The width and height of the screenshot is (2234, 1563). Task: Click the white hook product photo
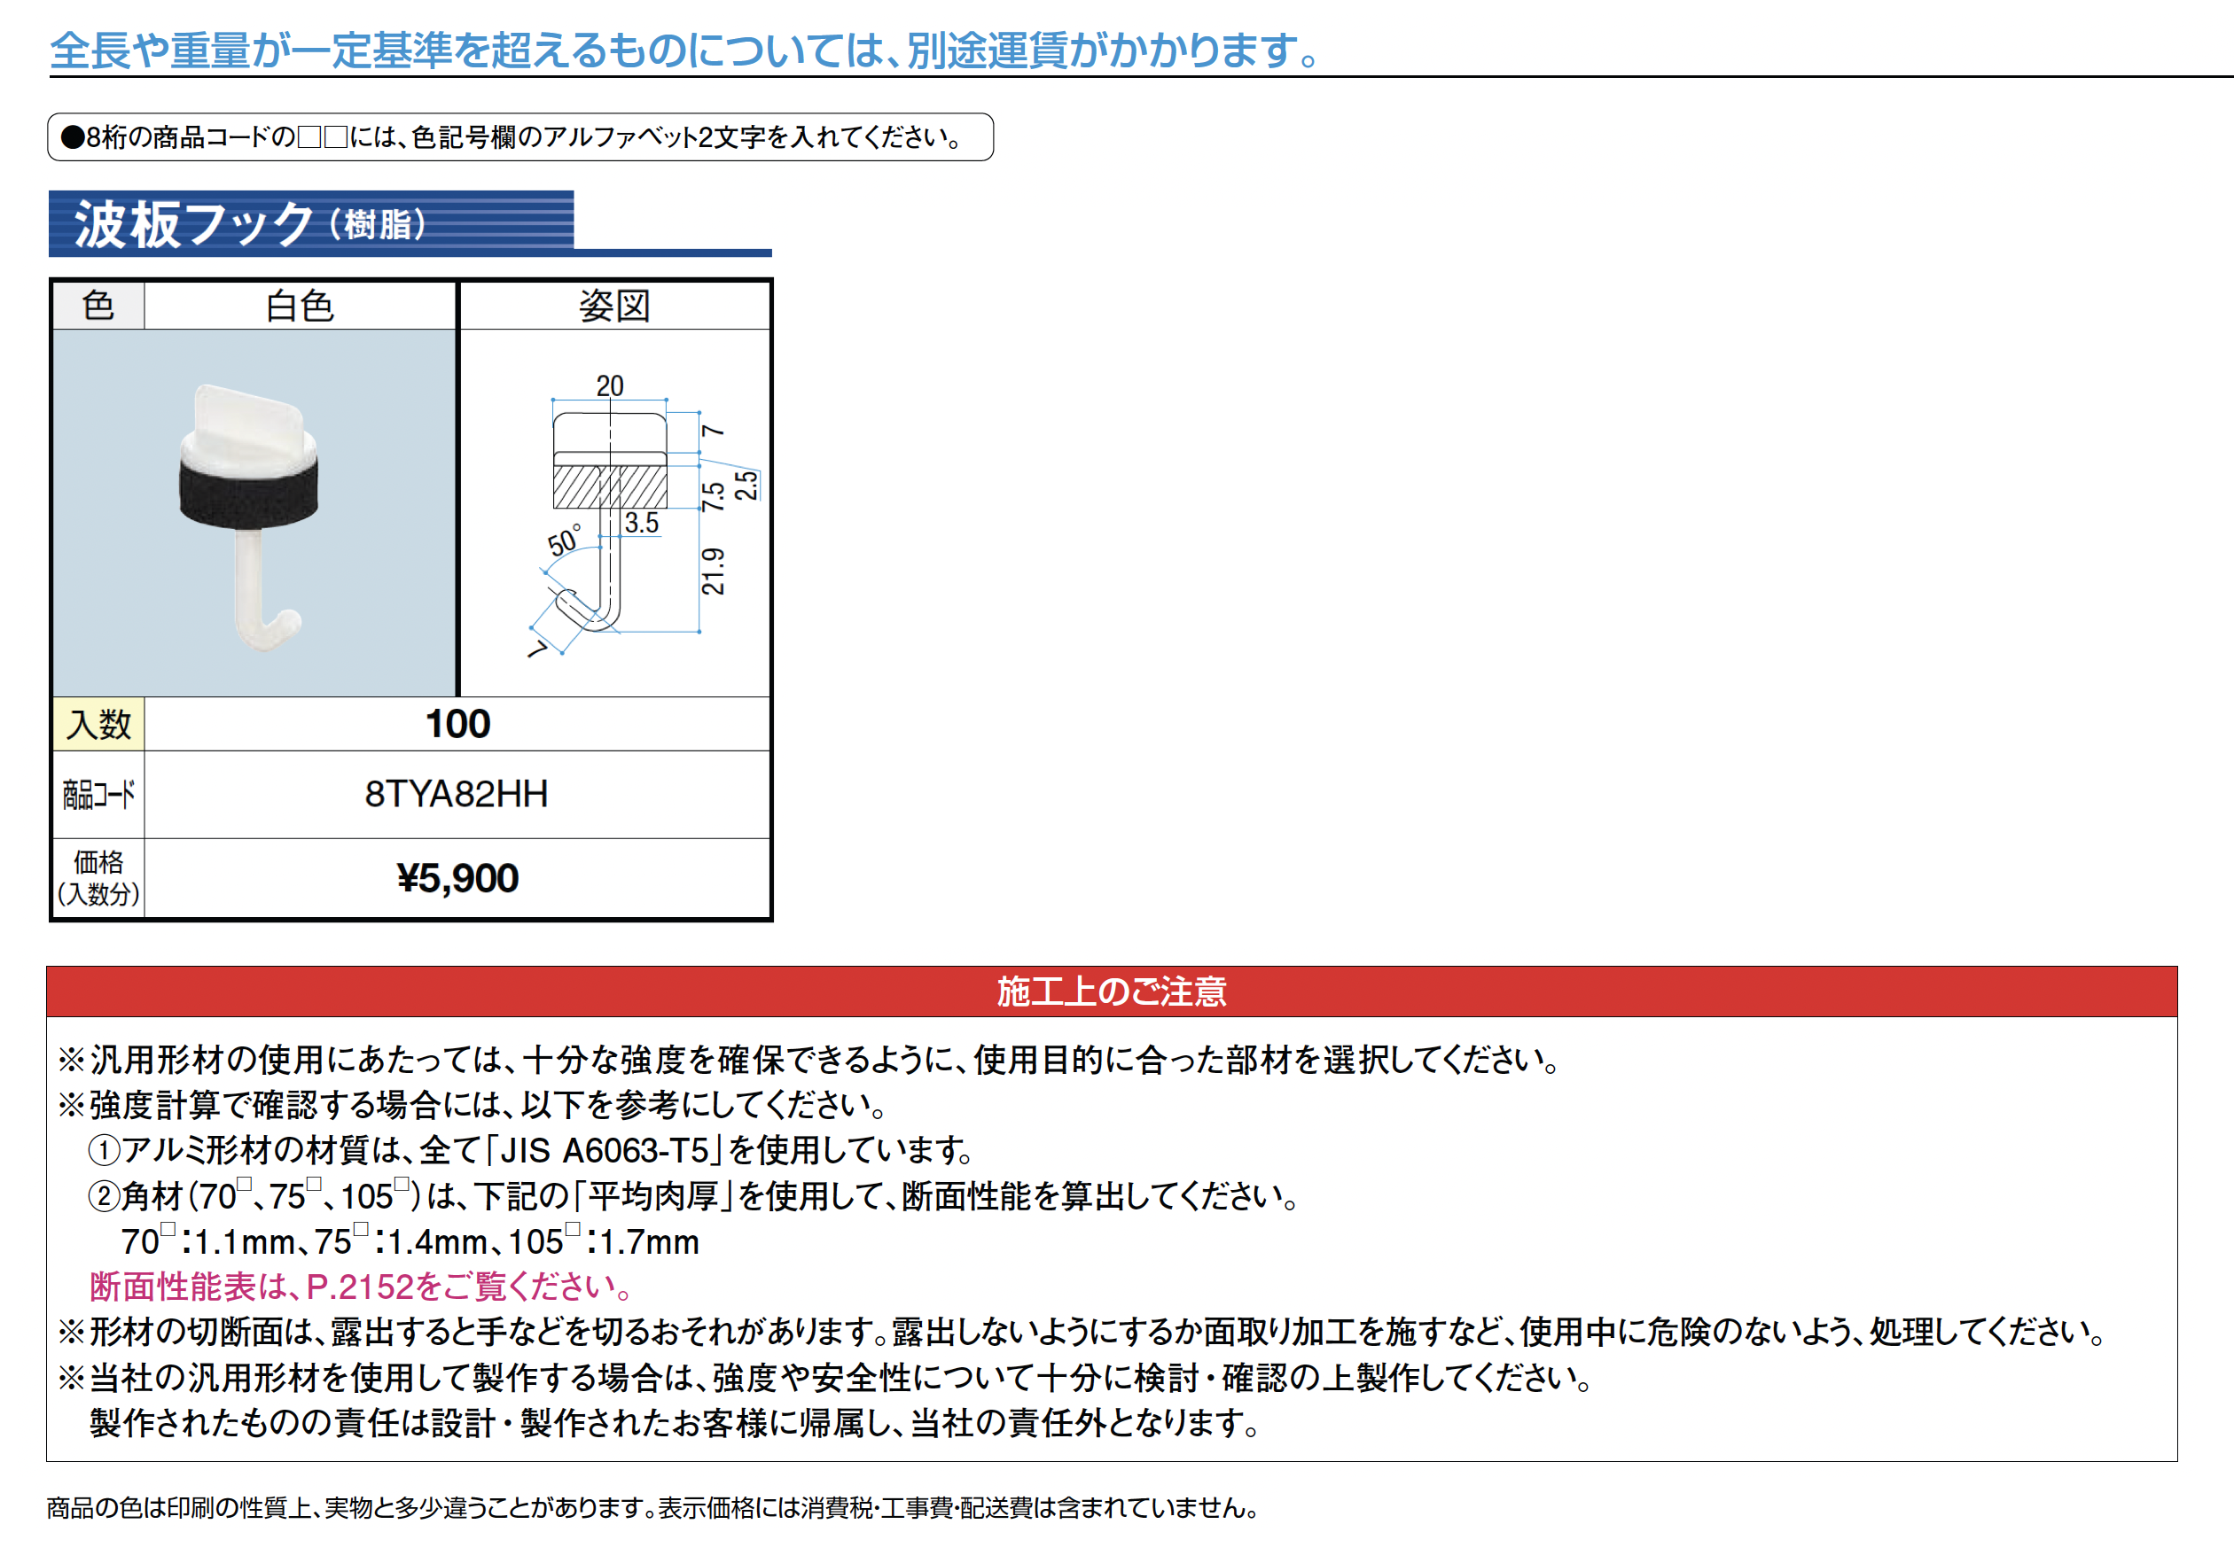pyautogui.click(x=249, y=514)
